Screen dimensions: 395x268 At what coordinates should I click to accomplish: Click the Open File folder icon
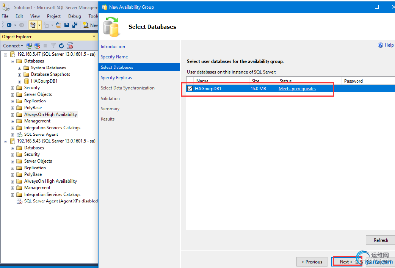coord(58,25)
